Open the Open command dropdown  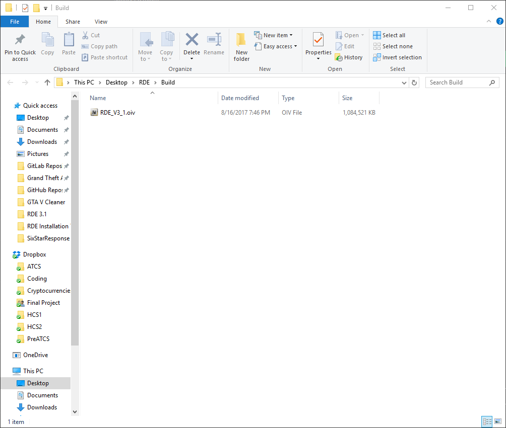[x=350, y=35]
